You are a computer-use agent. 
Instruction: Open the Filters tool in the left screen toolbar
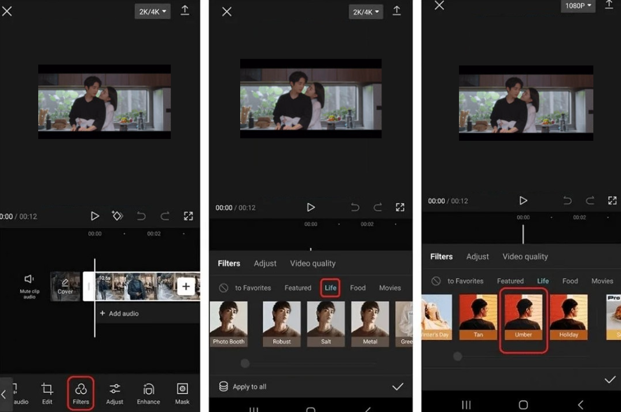(81, 393)
